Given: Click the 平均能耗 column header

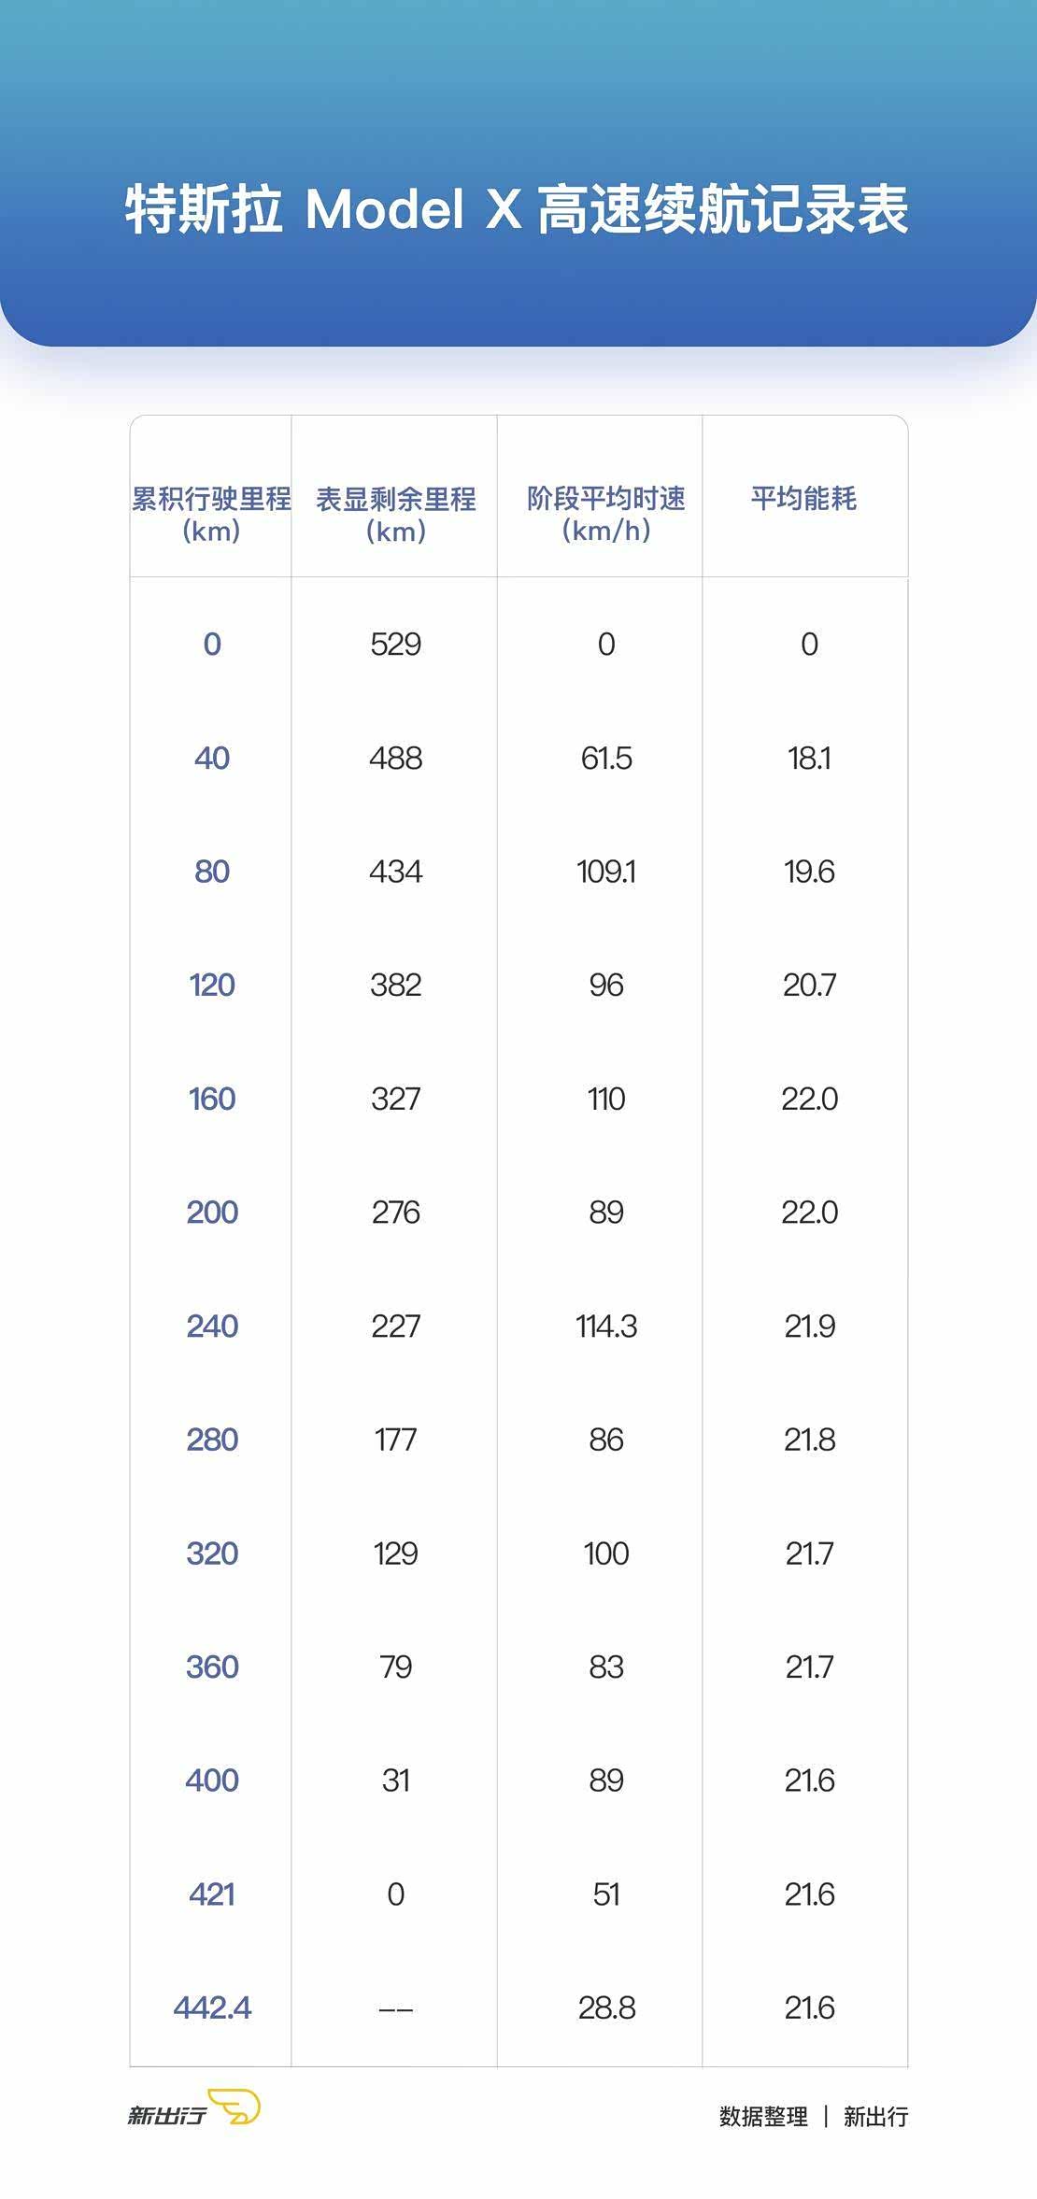Looking at the screenshot, I should [x=803, y=499].
